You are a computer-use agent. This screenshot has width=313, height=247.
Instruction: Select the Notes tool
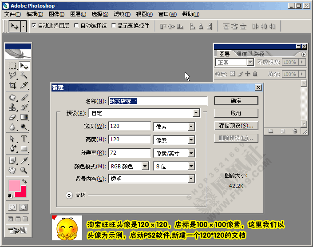pos(12,160)
